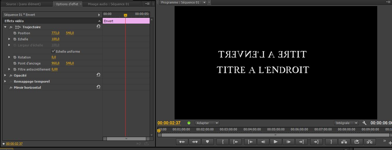This screenshot has height=150, width=392.
Task: Toggle the Filtre antiscintillement stopwatch
Action: click(x=15, y=69)
